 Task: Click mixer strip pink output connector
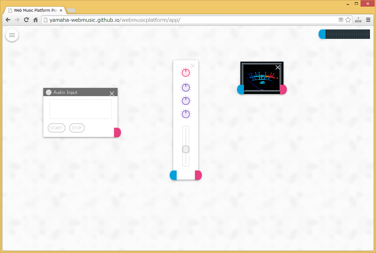click(x=198, y=175)
